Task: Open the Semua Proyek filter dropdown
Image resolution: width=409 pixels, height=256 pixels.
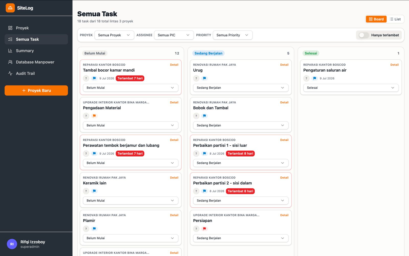Action: (x=114, y=35)
